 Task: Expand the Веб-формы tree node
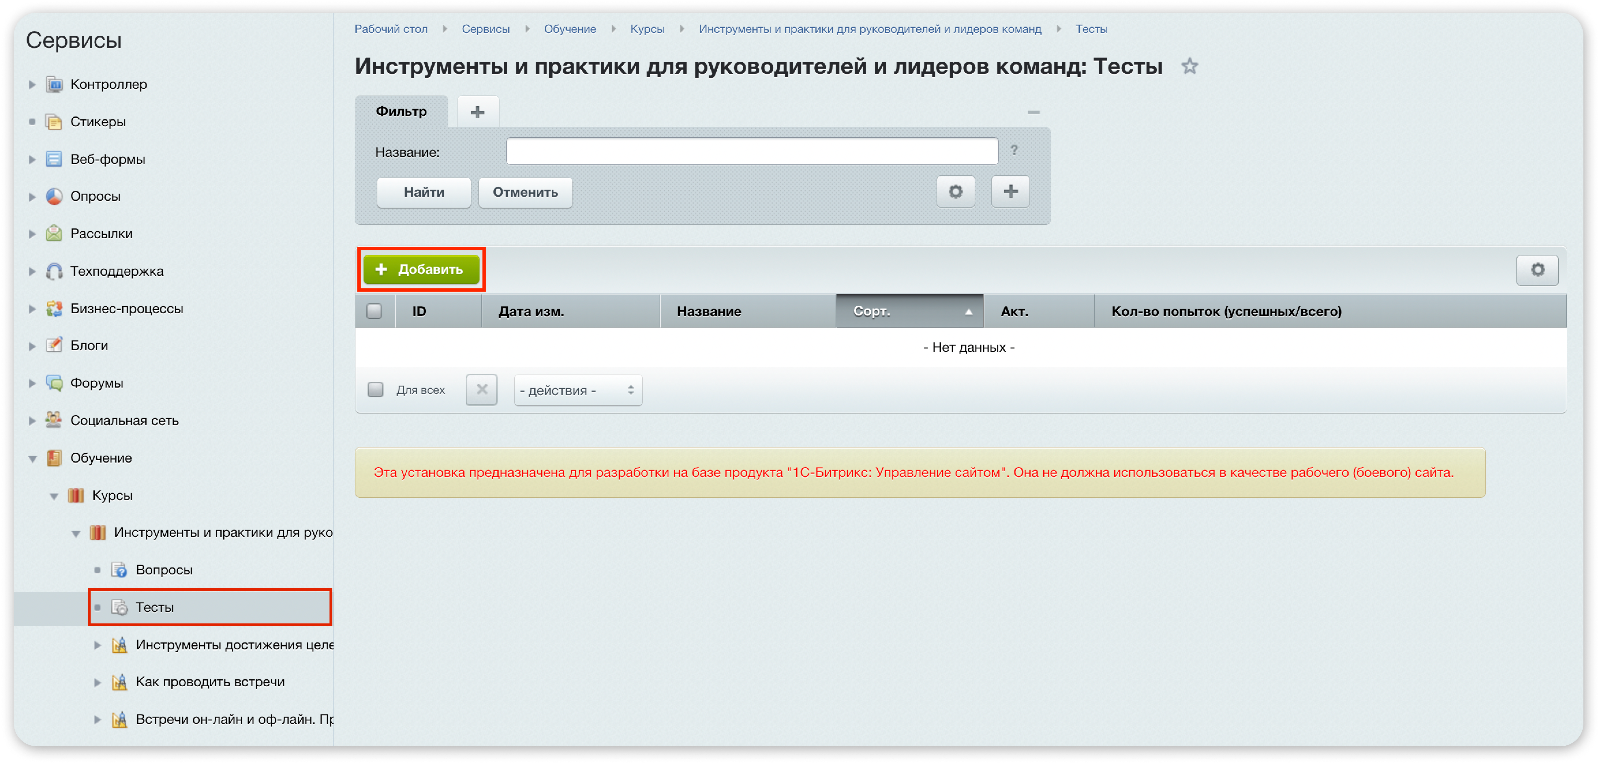(x=32, y=159)
